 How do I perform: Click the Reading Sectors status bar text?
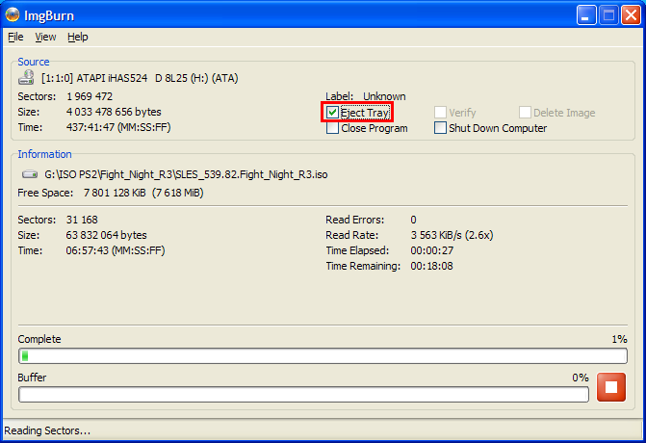coord(47,430)
